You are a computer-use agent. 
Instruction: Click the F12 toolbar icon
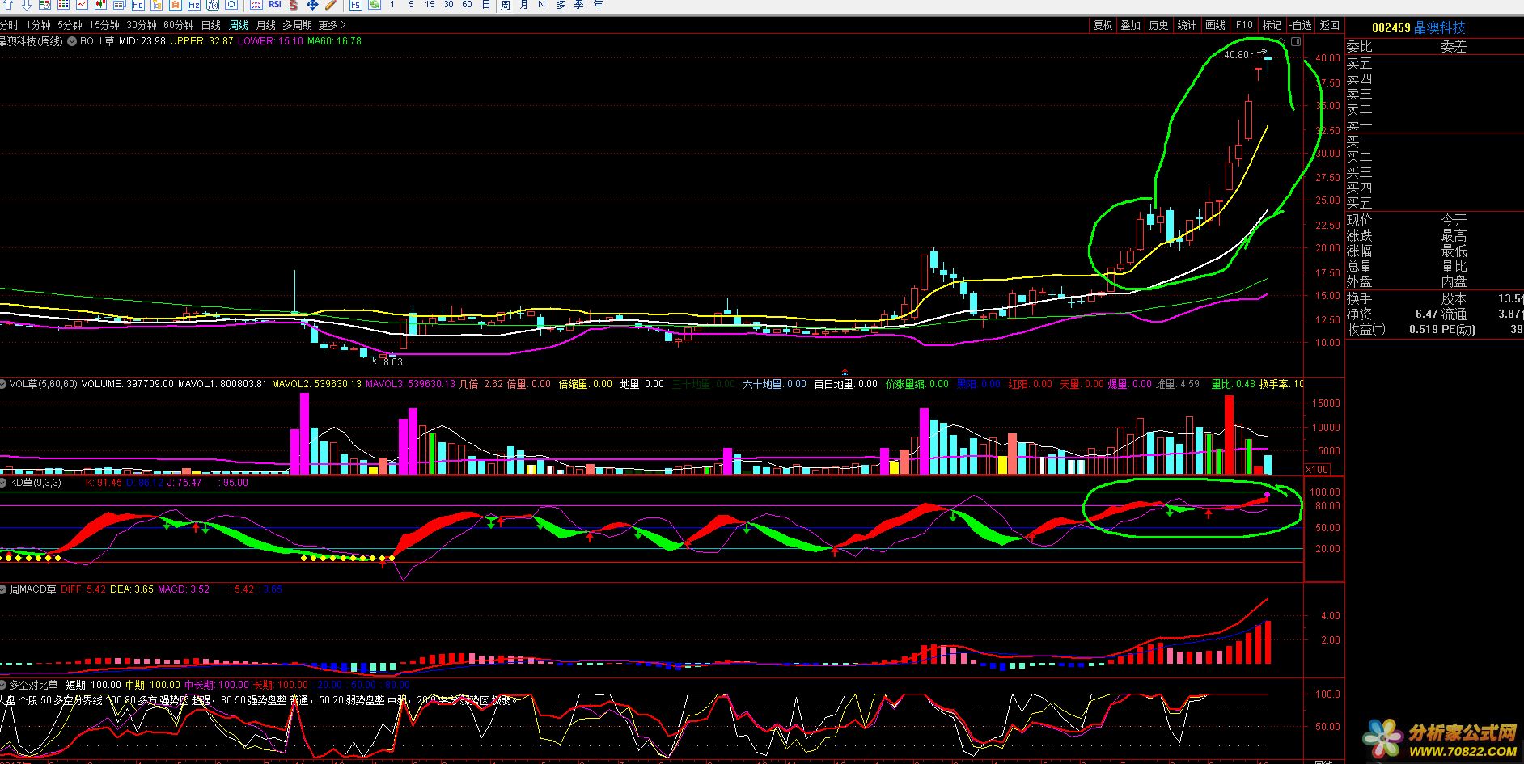194,5
